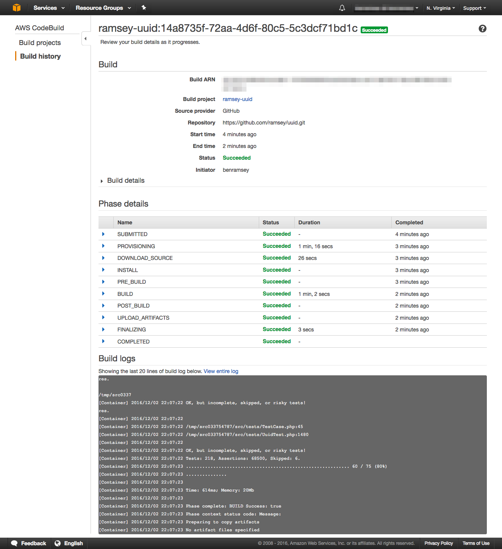
Task: Click the initiator value benramsey
Action: point(236,170)
